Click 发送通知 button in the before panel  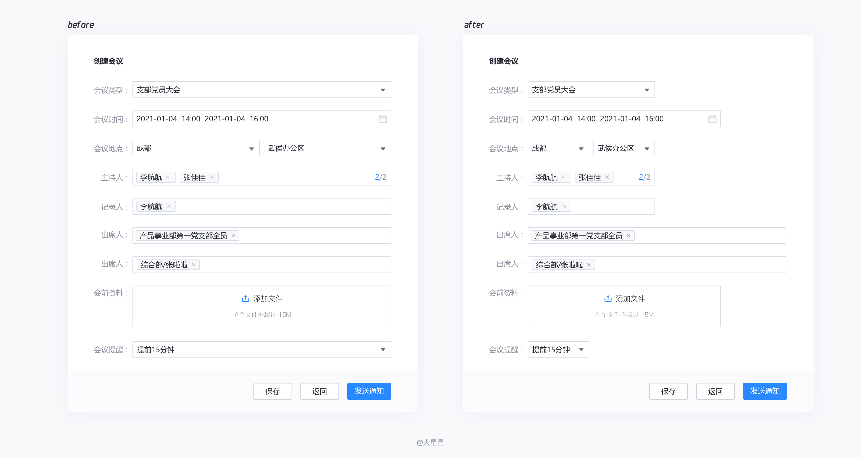(369, 391)
